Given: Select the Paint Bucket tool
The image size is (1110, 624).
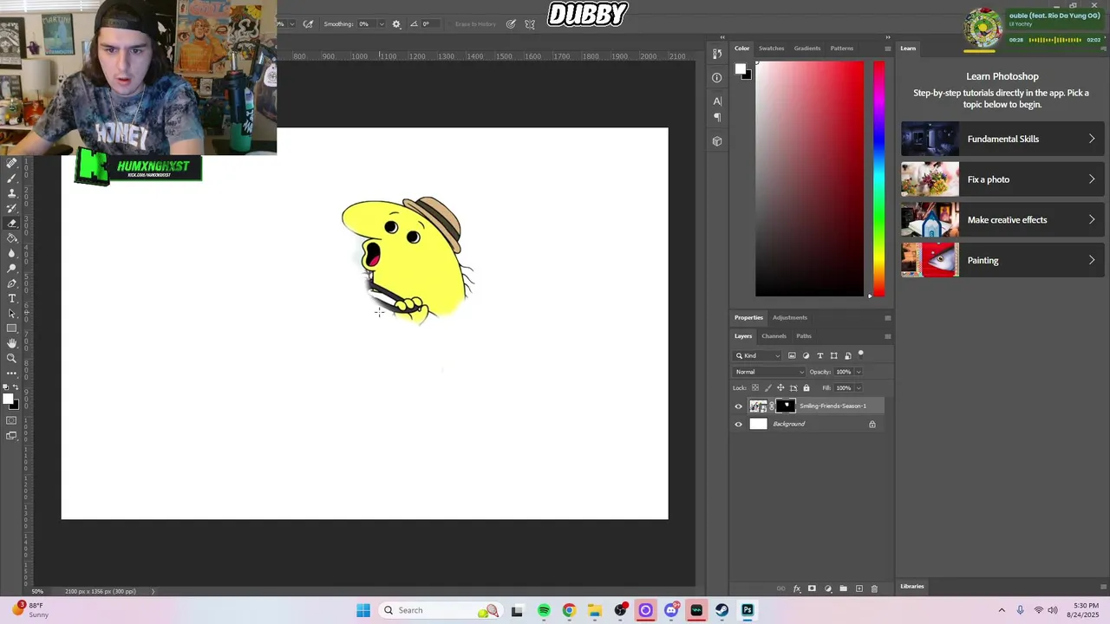Looking at the screenshot, I should coord(12,237).
